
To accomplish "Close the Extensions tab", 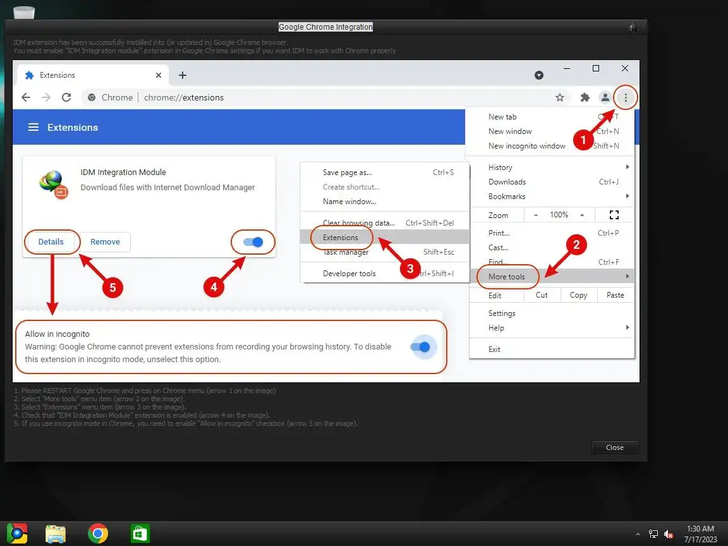I will point(159,75).
